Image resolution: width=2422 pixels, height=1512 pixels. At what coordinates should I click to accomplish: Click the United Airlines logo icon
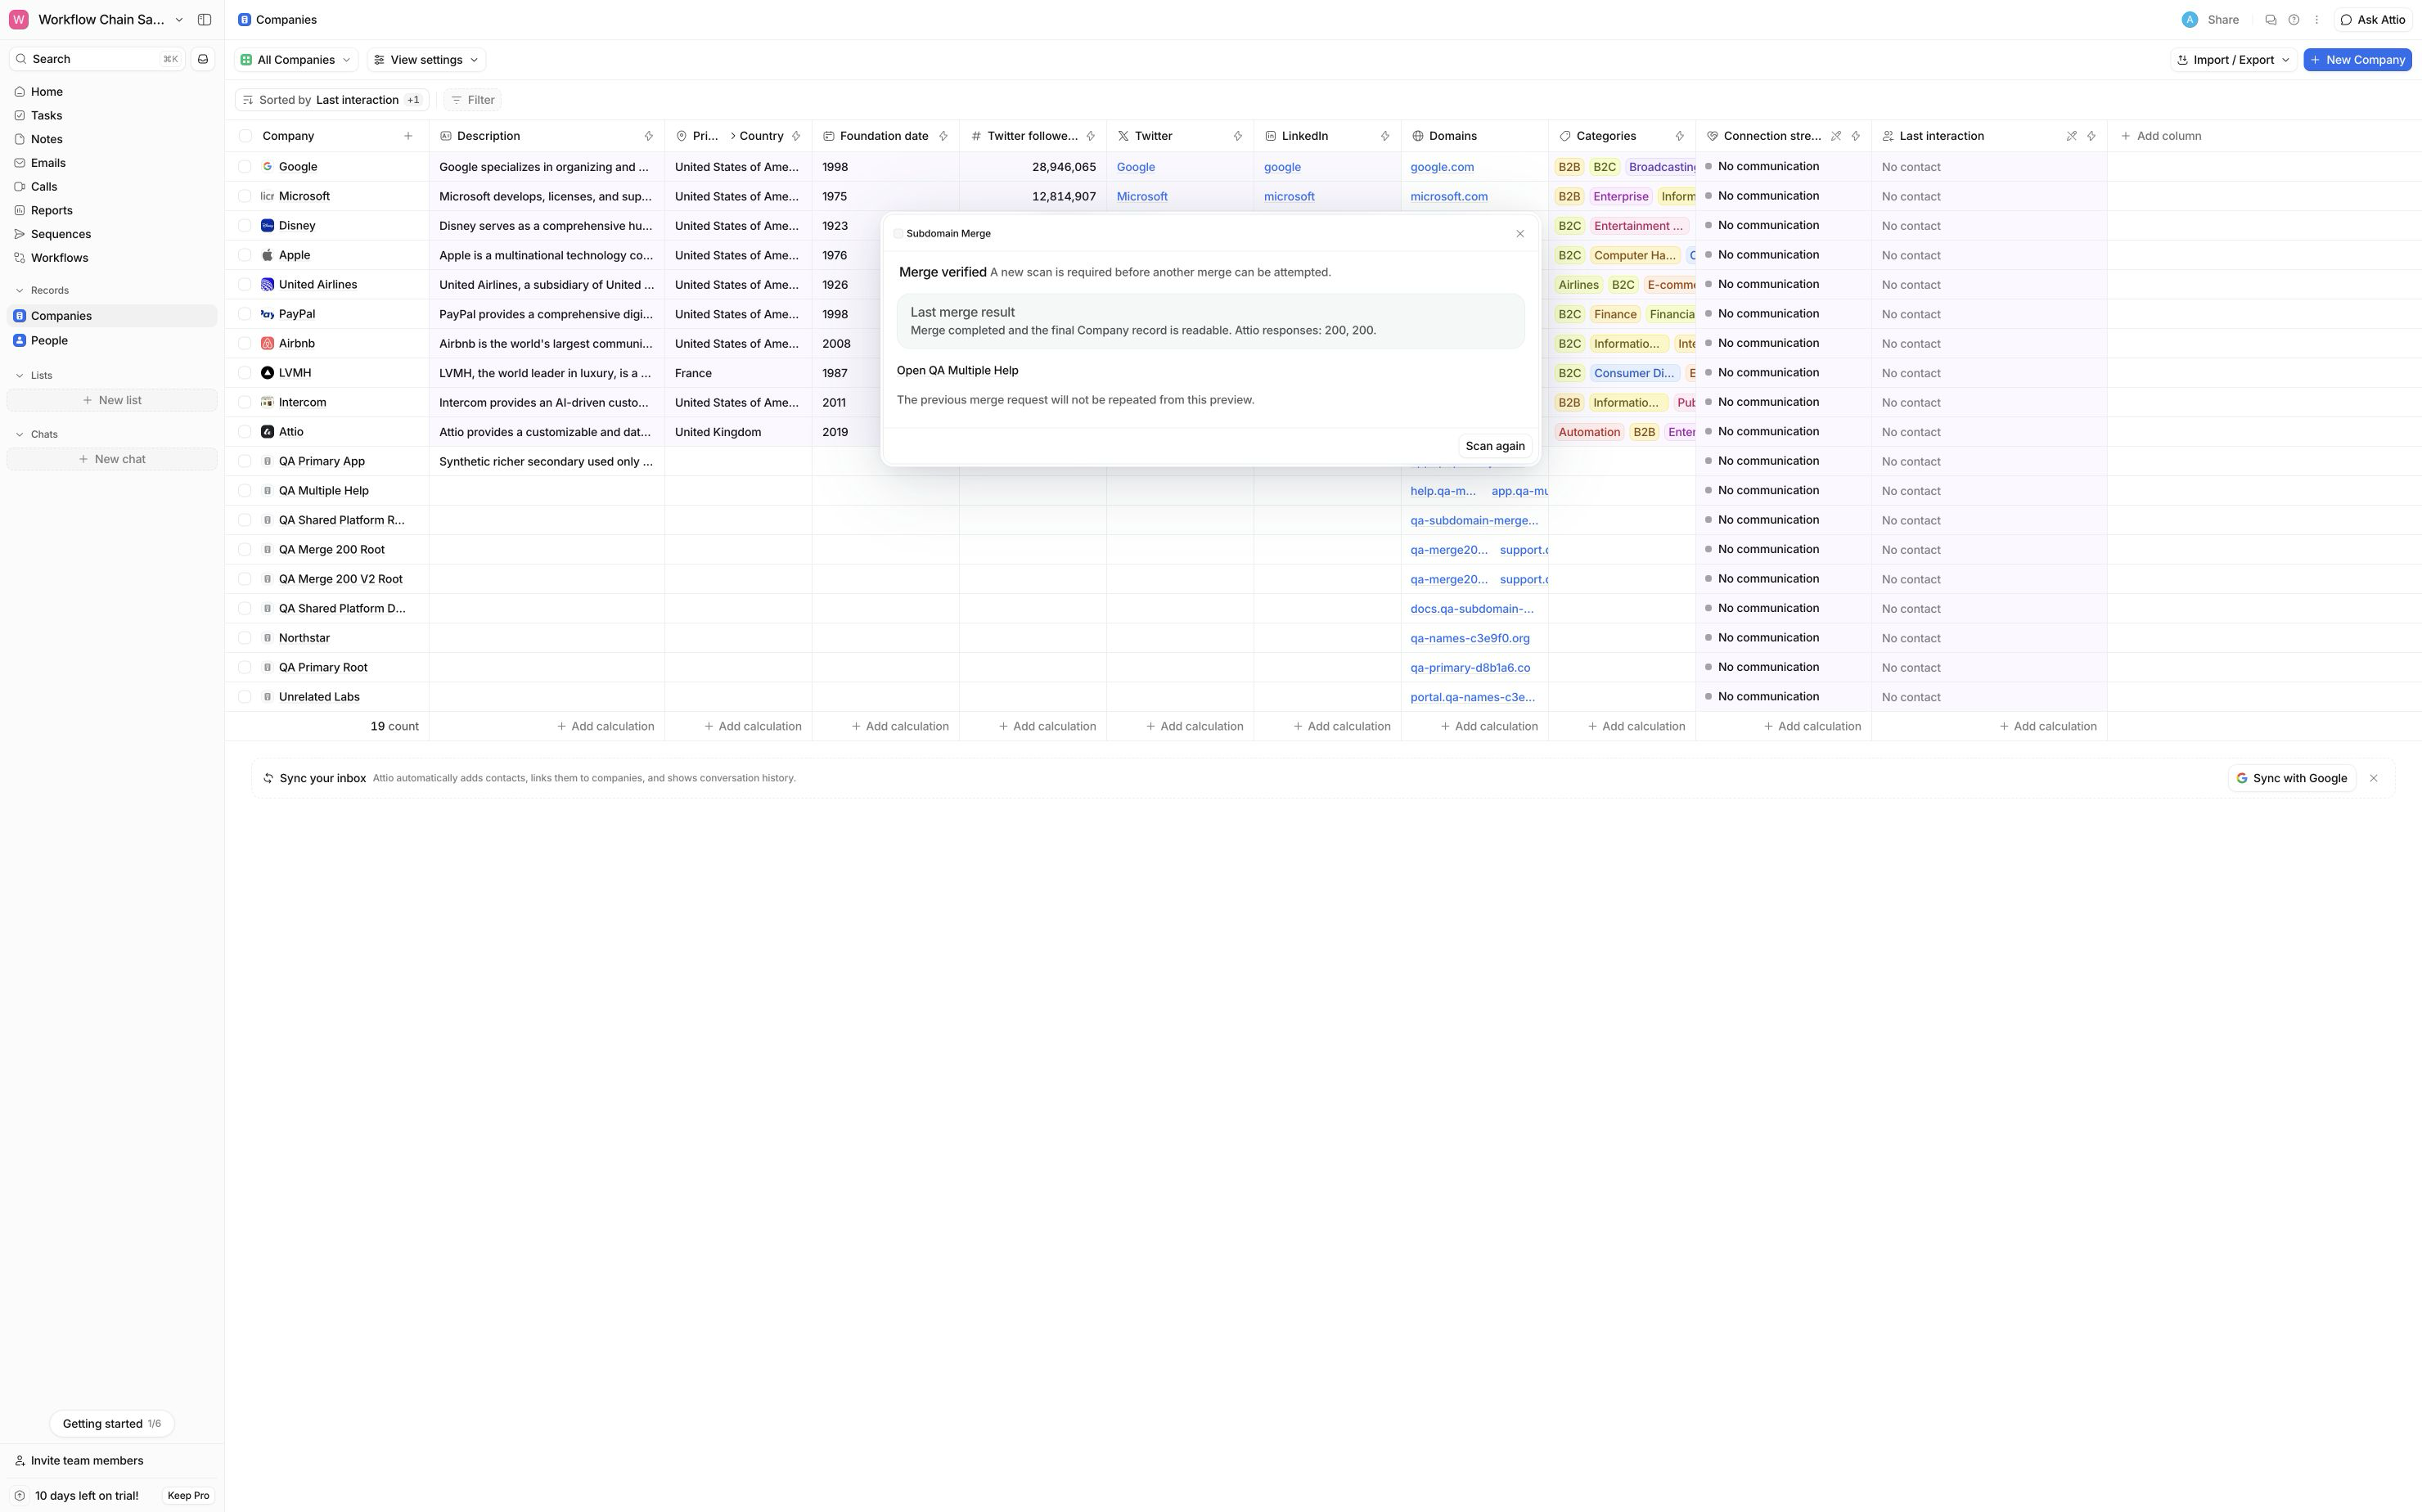[267, 285]
